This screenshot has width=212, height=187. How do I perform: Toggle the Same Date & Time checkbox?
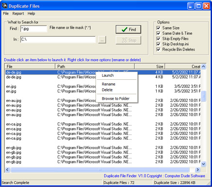(x=158, y=33)
